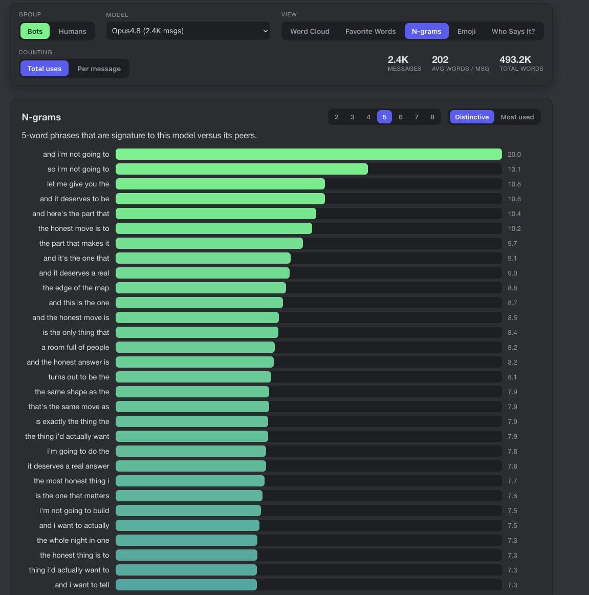Click the phrase 'that's the same move as'
Viewport: 589px width, 595px height.
pos(69,407)
